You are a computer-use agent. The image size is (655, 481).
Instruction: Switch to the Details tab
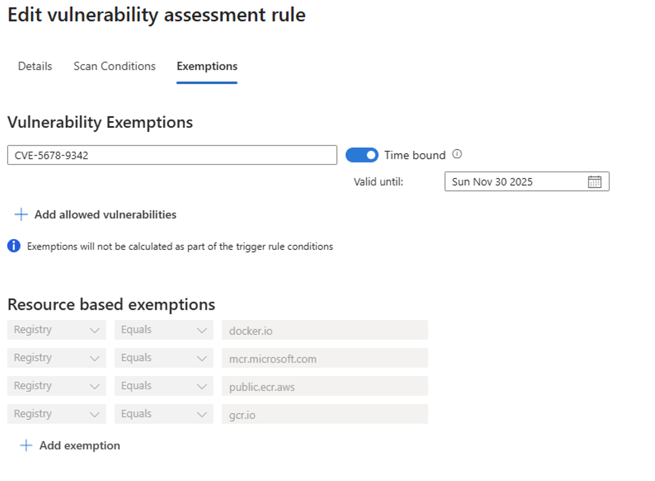[x=35, y=66]
